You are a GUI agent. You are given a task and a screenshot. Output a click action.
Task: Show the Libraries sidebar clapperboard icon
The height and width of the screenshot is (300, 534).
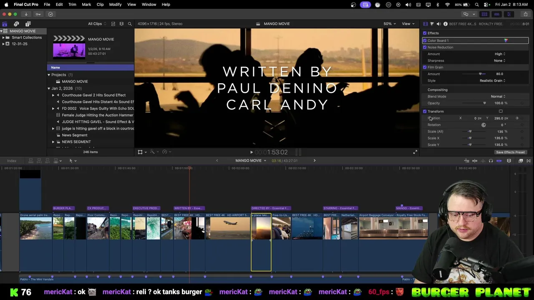[x=5, y=24]
